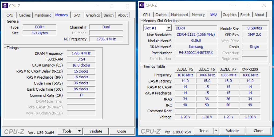Expand Tools dropdown arrow in right window
This screenshot has height=137, width=274.
[x=216, y=131]
